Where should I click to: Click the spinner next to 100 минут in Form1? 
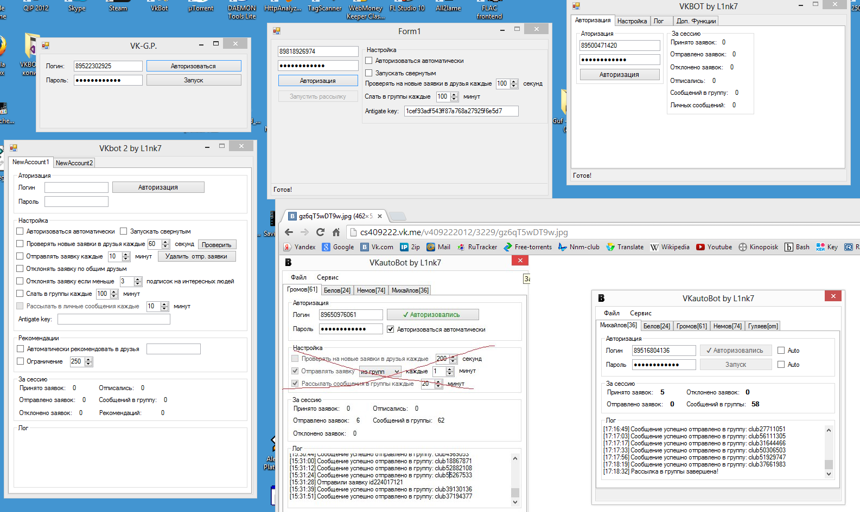pyautogui.click(x=454, y=96)
